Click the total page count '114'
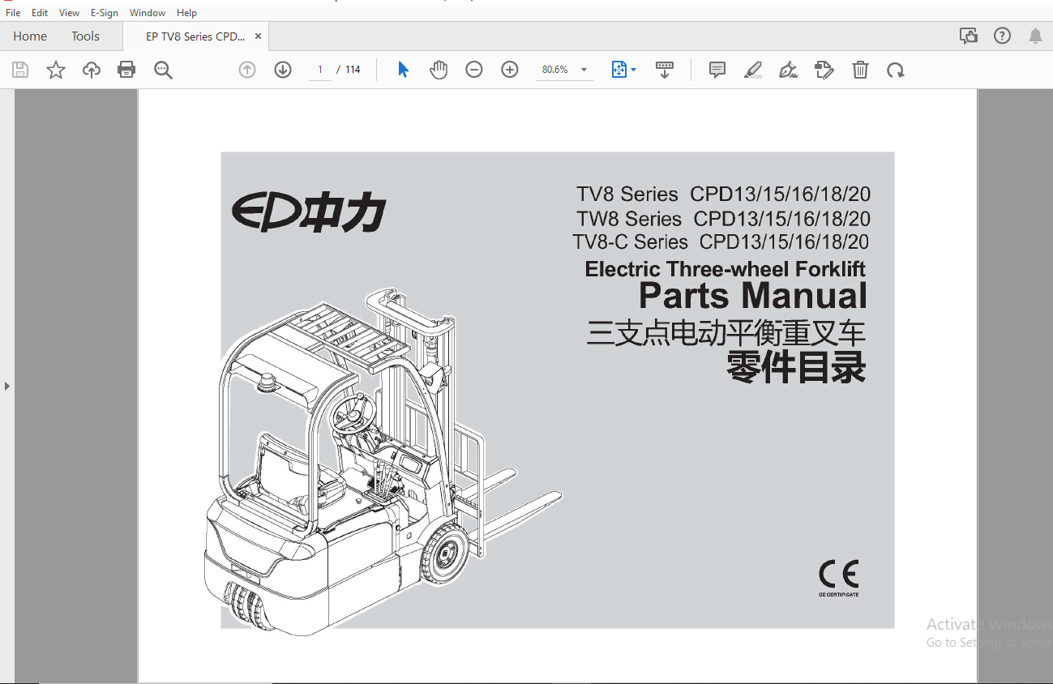 click(353, 70)
